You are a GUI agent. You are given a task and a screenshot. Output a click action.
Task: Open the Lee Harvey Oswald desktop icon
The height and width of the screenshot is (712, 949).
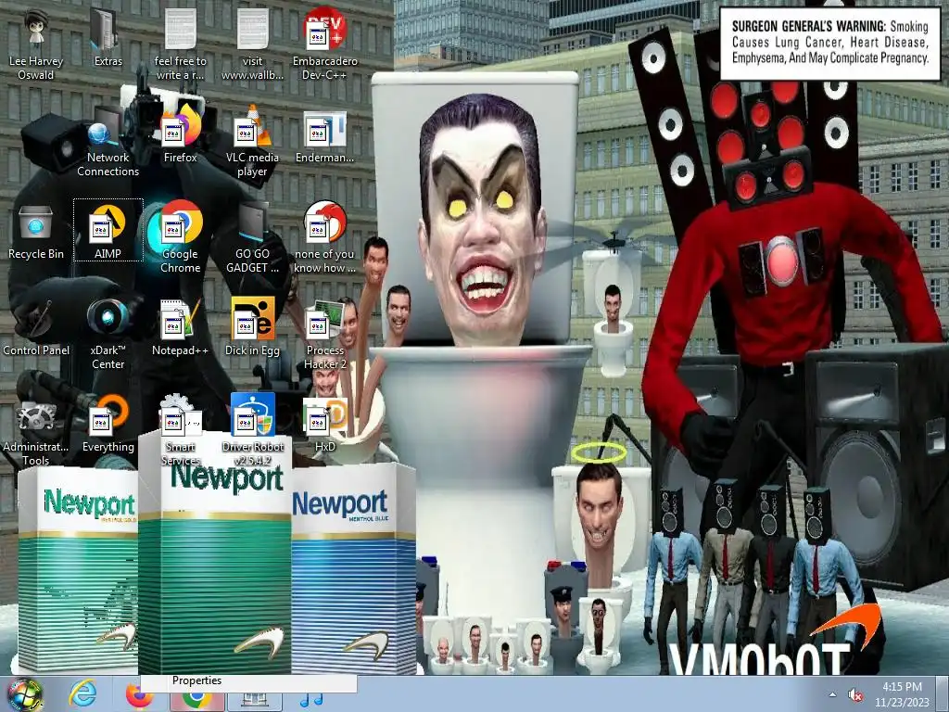[x=36, y=44]
